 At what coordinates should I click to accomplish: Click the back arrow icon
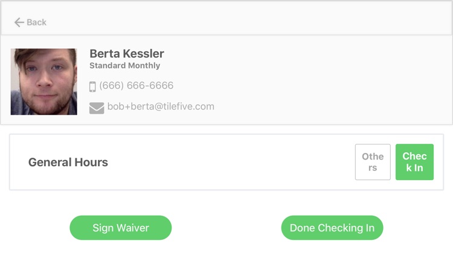pos(19,22)
